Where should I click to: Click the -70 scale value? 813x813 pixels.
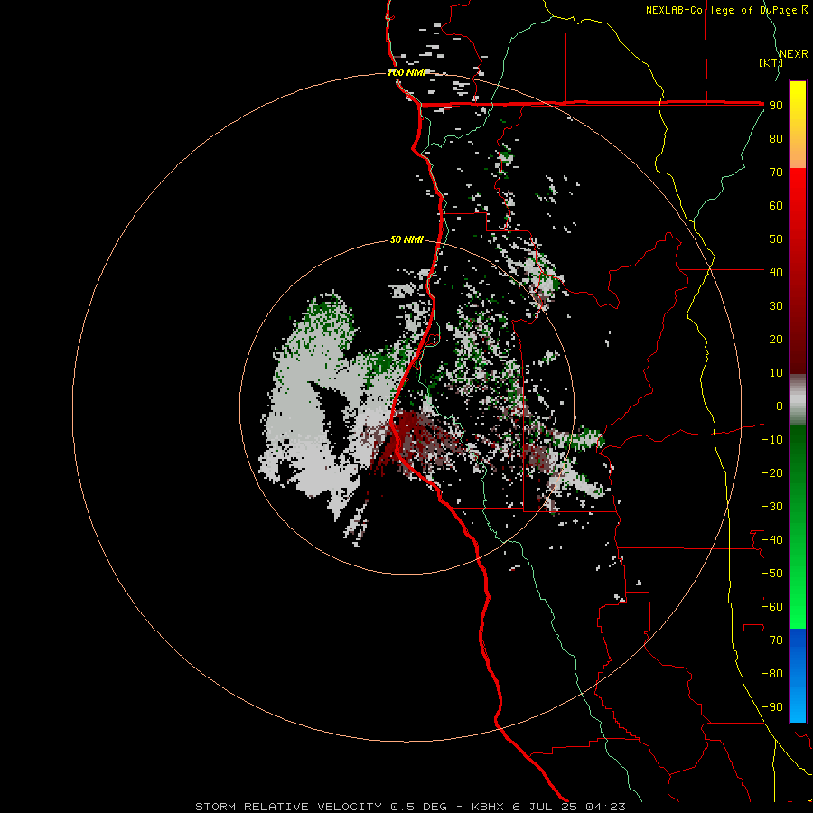[x=772, y=640]
